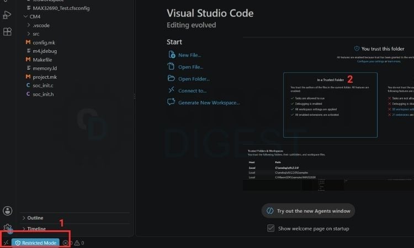Viewport: 414px width, 248px height.
Task: Click Open File... link
Action: pyautogui.click(x=190, y=67)
